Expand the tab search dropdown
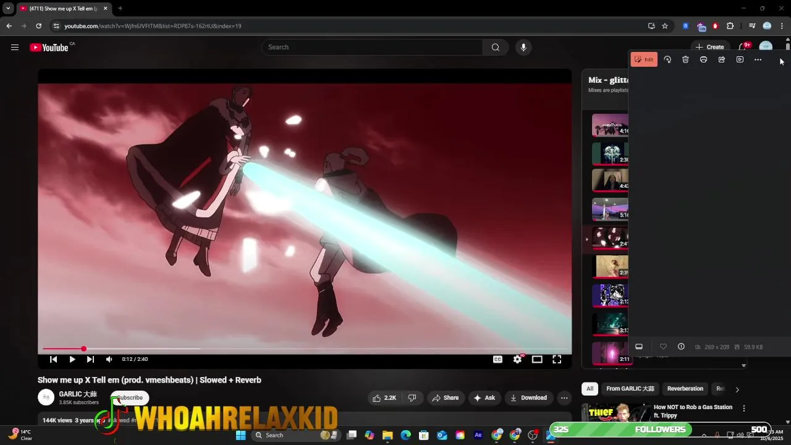This screenshot has height=445, width=791. pyautogui.click(x=8, y=9)
